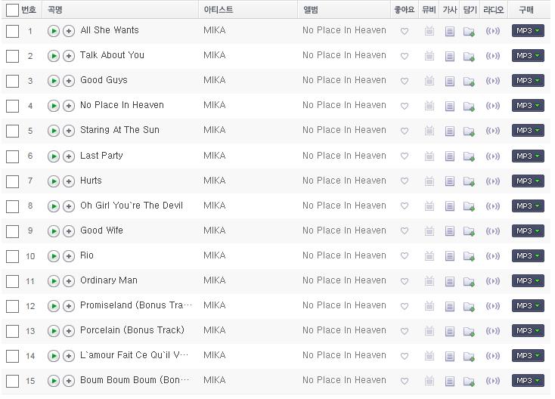Play Oh Girl You're The Devil
Screen dimensions: 555x399
click(x=54, y=206)
